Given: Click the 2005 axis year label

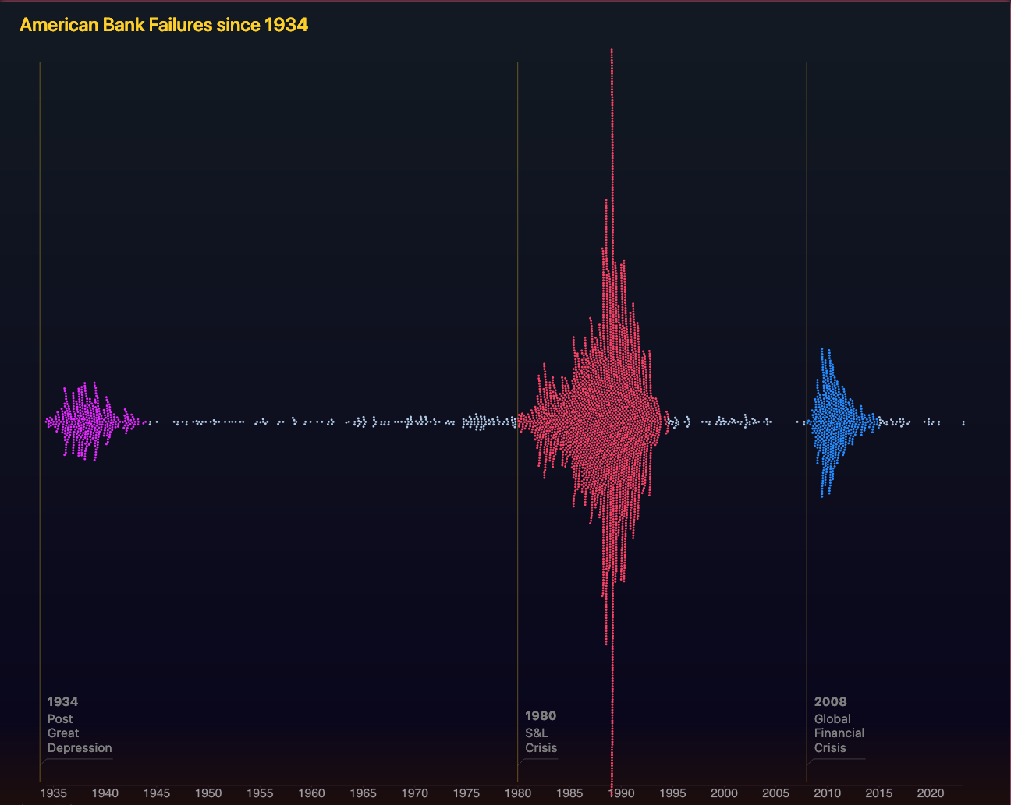Looking at the screenshot, I should pyautogui.click(x=775, y=793).
